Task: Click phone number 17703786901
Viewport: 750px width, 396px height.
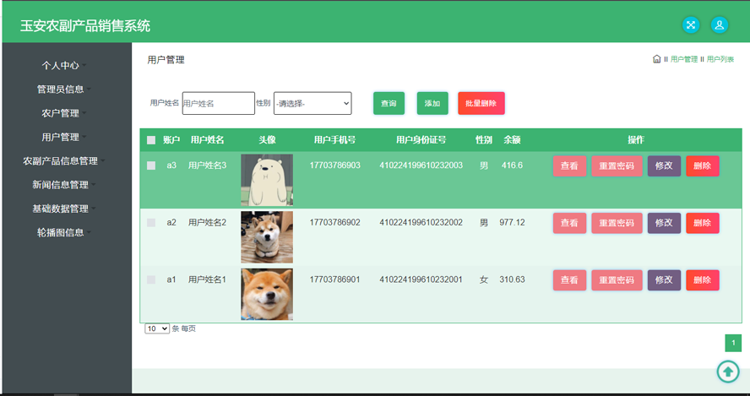Action: [334, 279]
